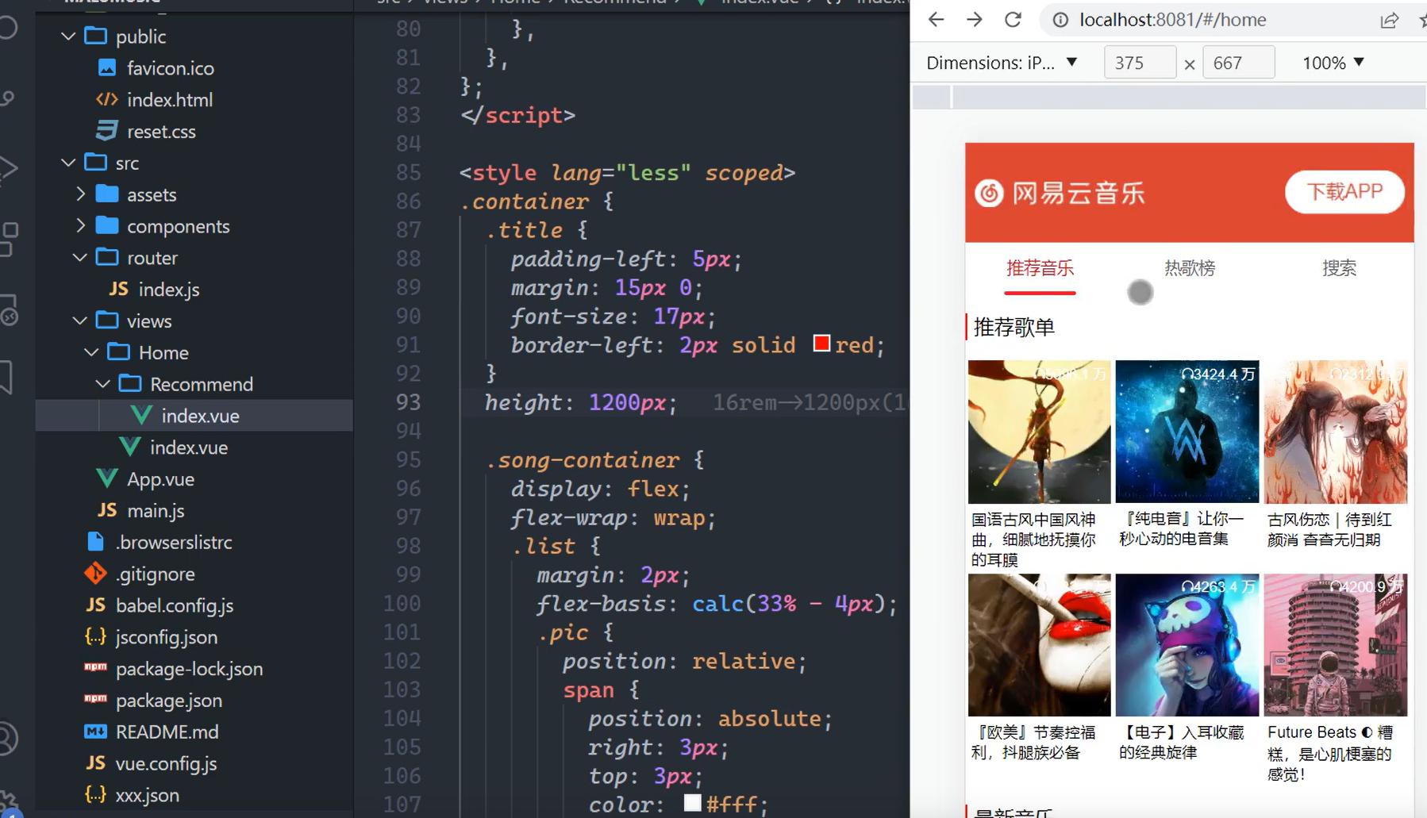Open package.json file

168,701
